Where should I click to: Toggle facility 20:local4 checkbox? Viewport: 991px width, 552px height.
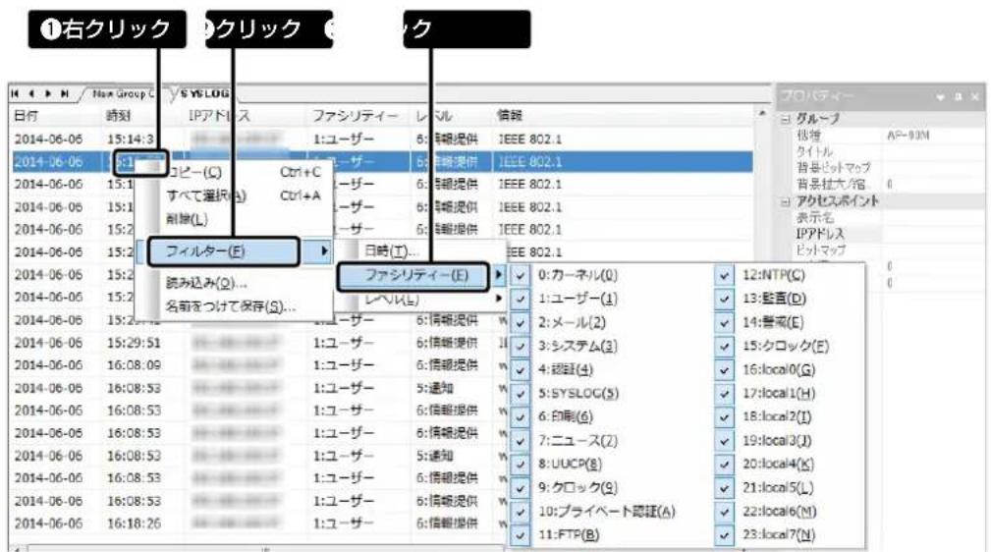tap(724, 465)
